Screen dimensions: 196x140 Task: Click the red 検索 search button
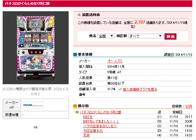point(170,36)
